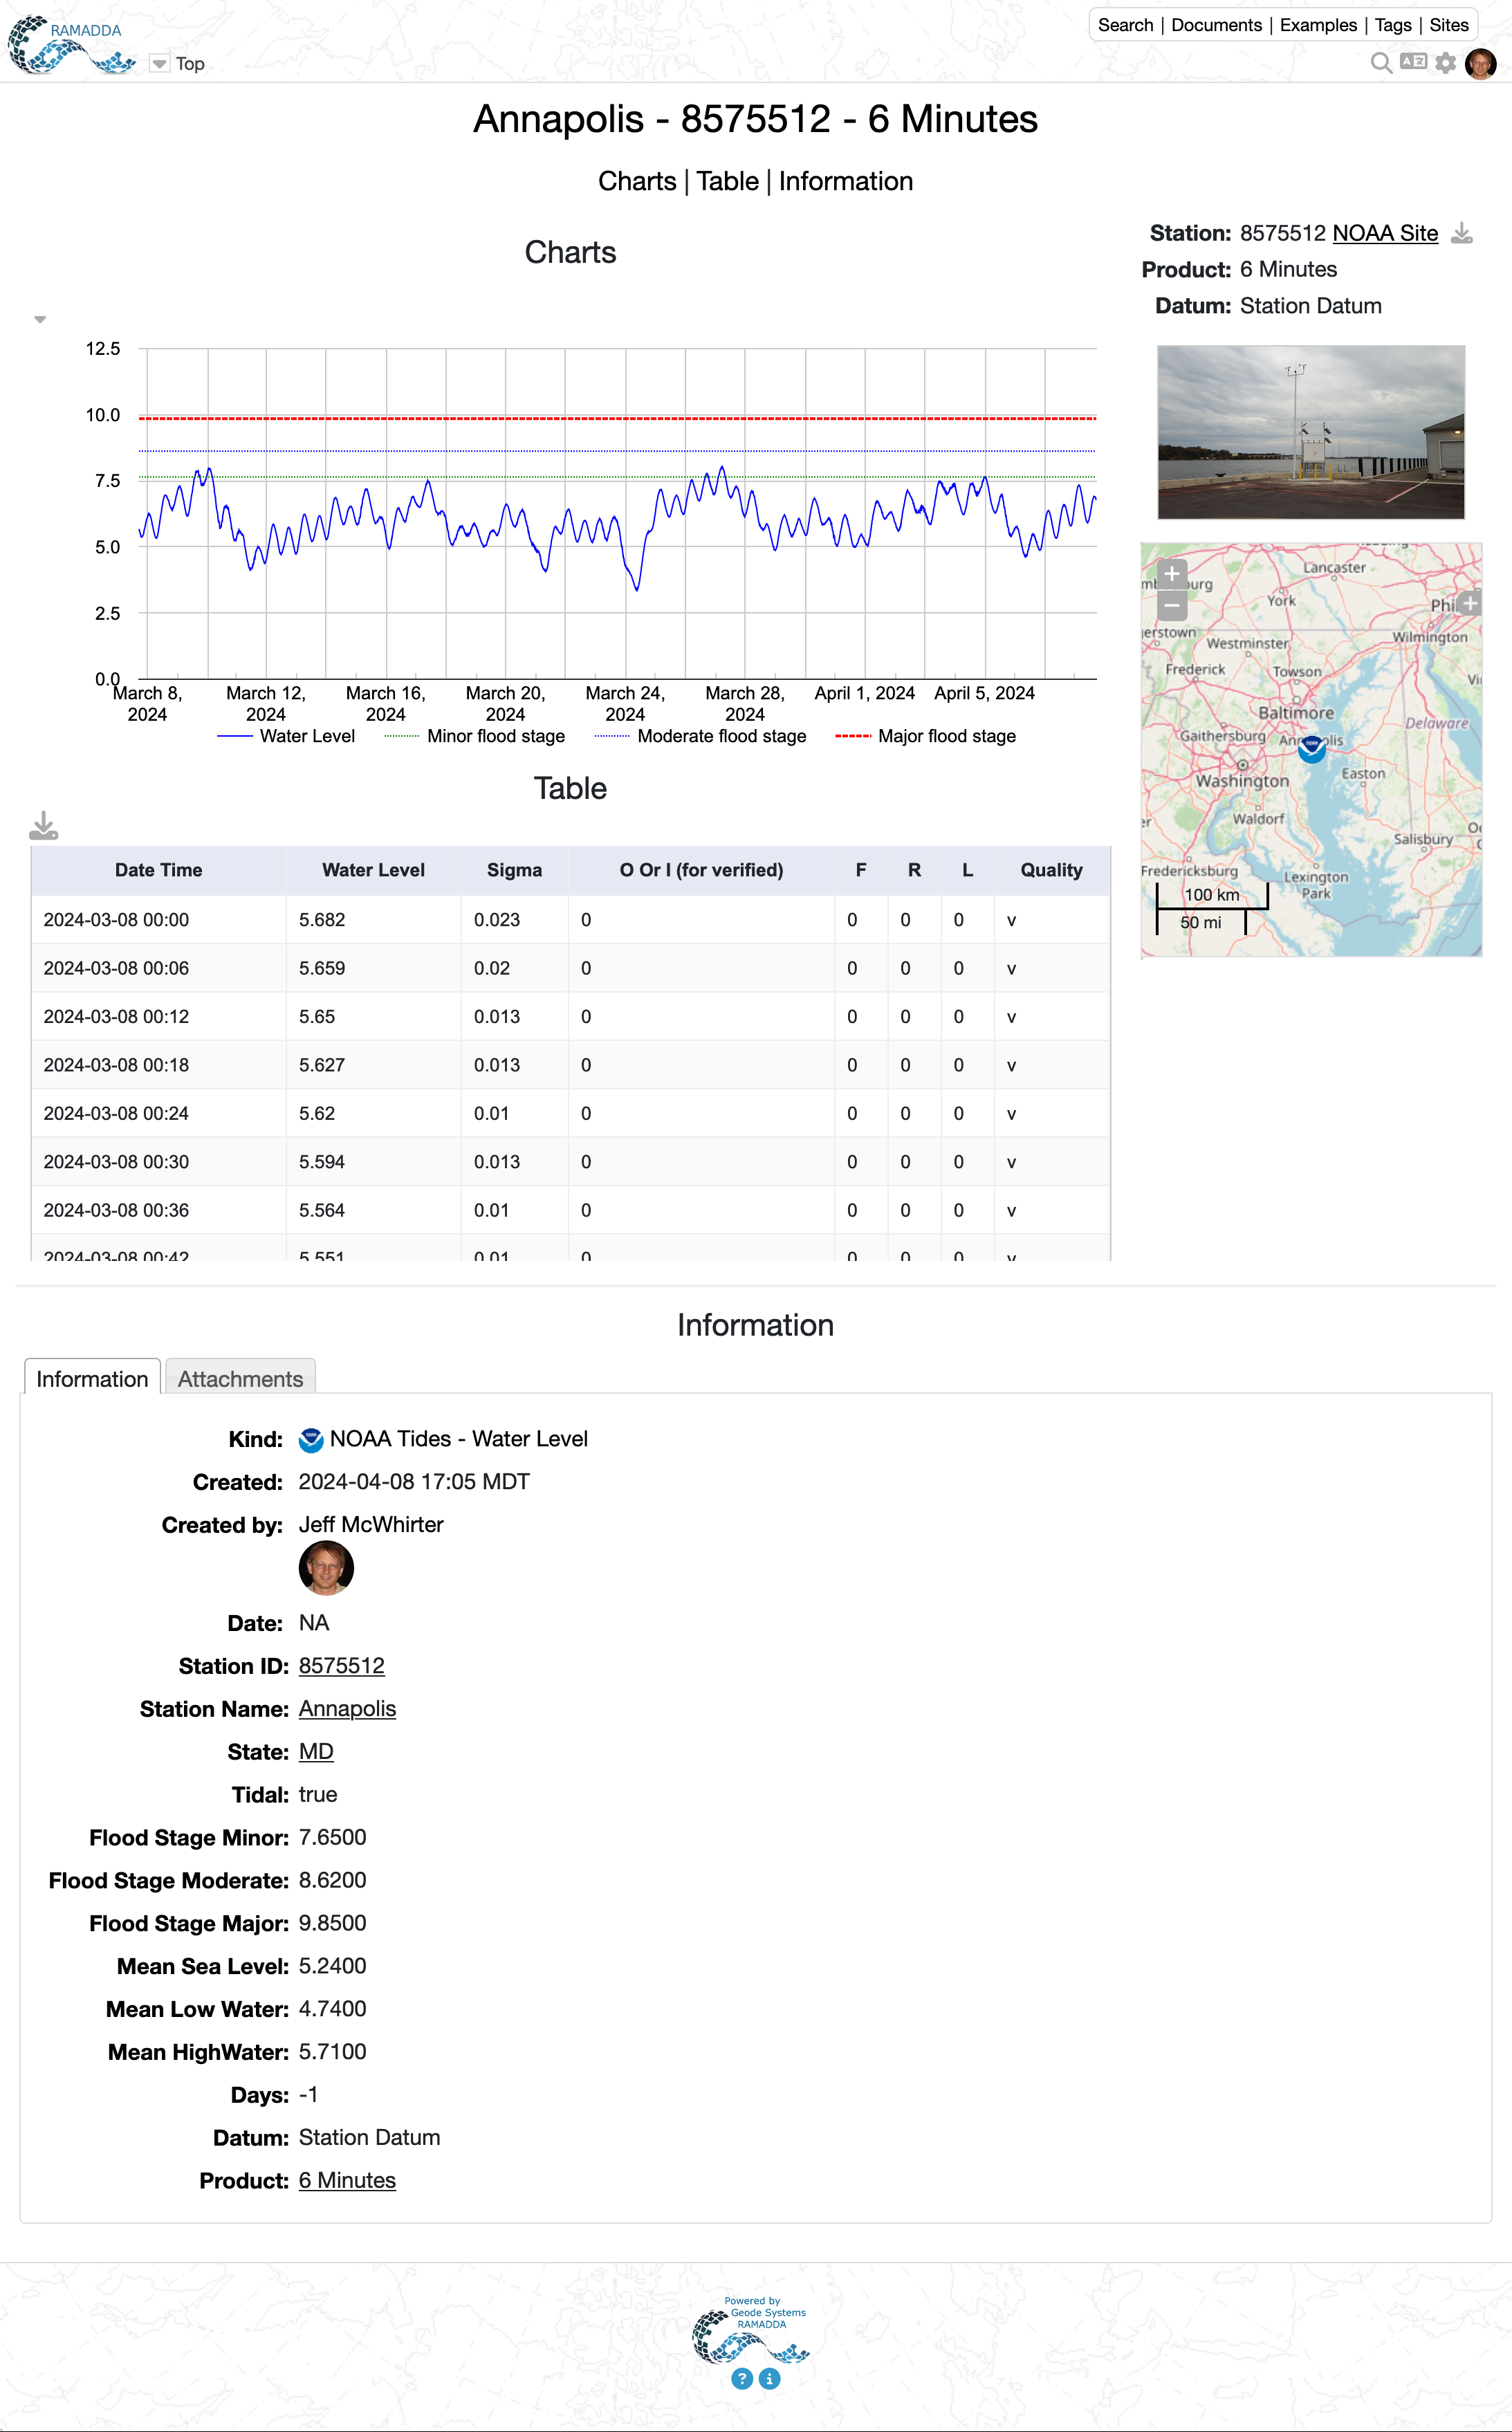
Task: Sort table by Date Time column
Action: coord(158,870)
